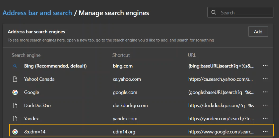Click the Google icon beside &udm=14
The image size is (279, 138).
(15, 132)
